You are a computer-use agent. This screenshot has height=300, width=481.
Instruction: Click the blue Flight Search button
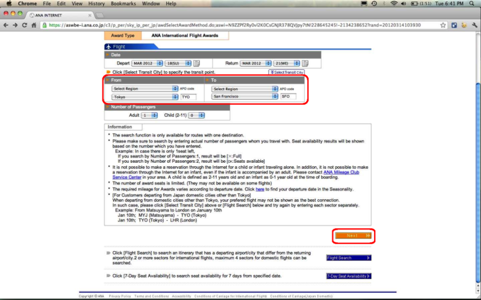click(x=349, y=258)
